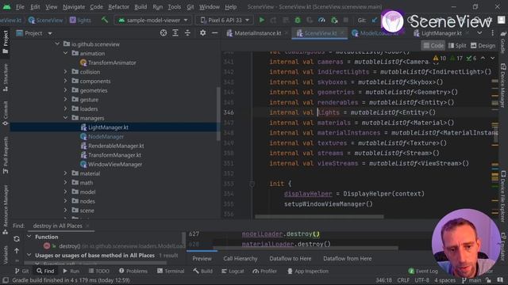508x285 pixels.
Task: Select the Call Hierarchy tab
Action: pos(240,259)
